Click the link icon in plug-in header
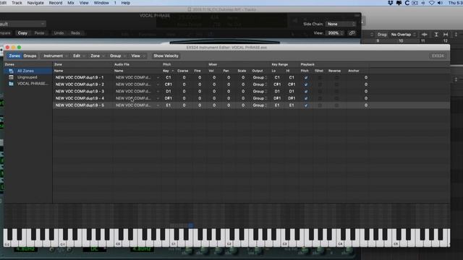This screenshot has width=463, height=260. coord(352,33)
